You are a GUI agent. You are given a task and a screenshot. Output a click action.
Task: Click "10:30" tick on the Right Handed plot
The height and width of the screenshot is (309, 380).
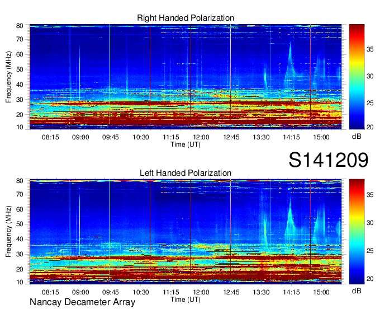tap(141, 137)
